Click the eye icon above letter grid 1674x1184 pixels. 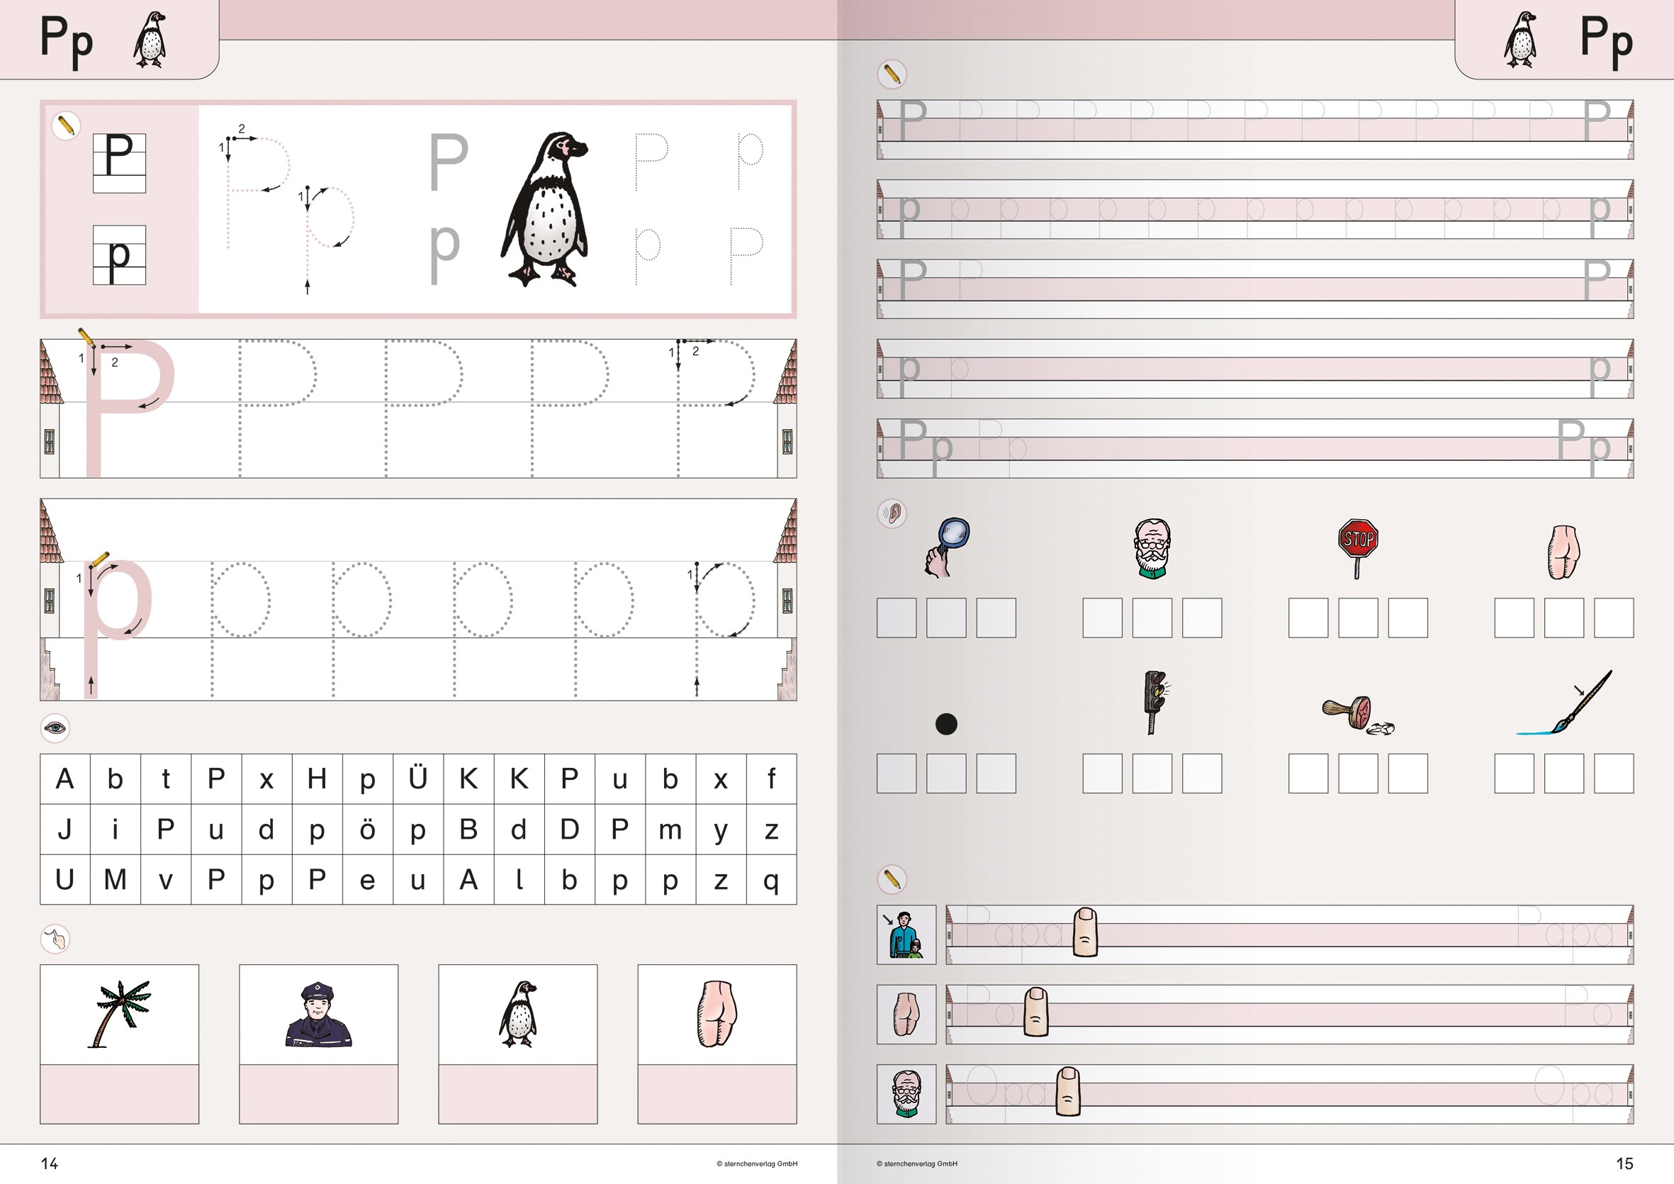pos(55,727)
